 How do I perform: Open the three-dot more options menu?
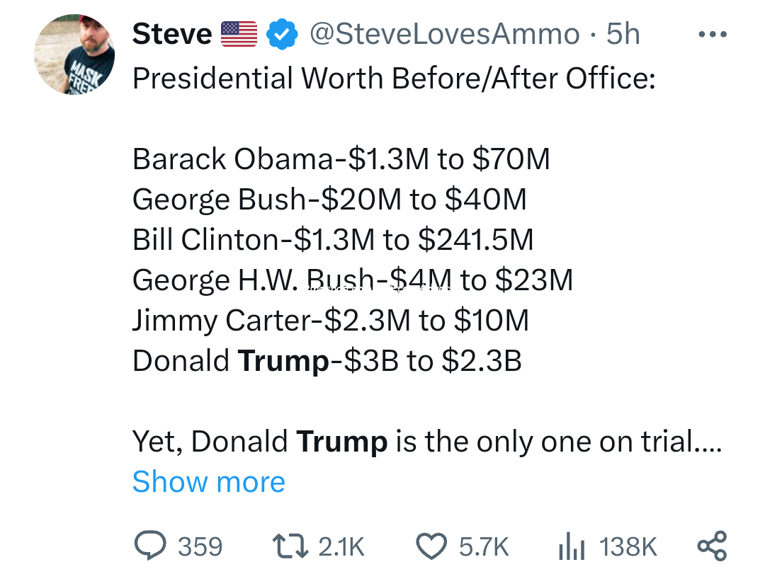(712, 34)
